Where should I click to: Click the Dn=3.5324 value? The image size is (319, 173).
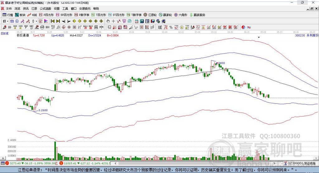click(x=95, y=35)
